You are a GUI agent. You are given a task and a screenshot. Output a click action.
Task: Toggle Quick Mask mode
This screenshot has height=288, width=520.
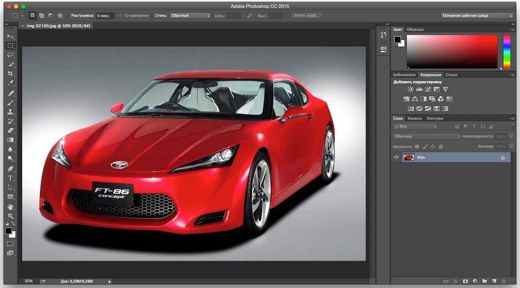pyautogui.click(x=10, y=244)
